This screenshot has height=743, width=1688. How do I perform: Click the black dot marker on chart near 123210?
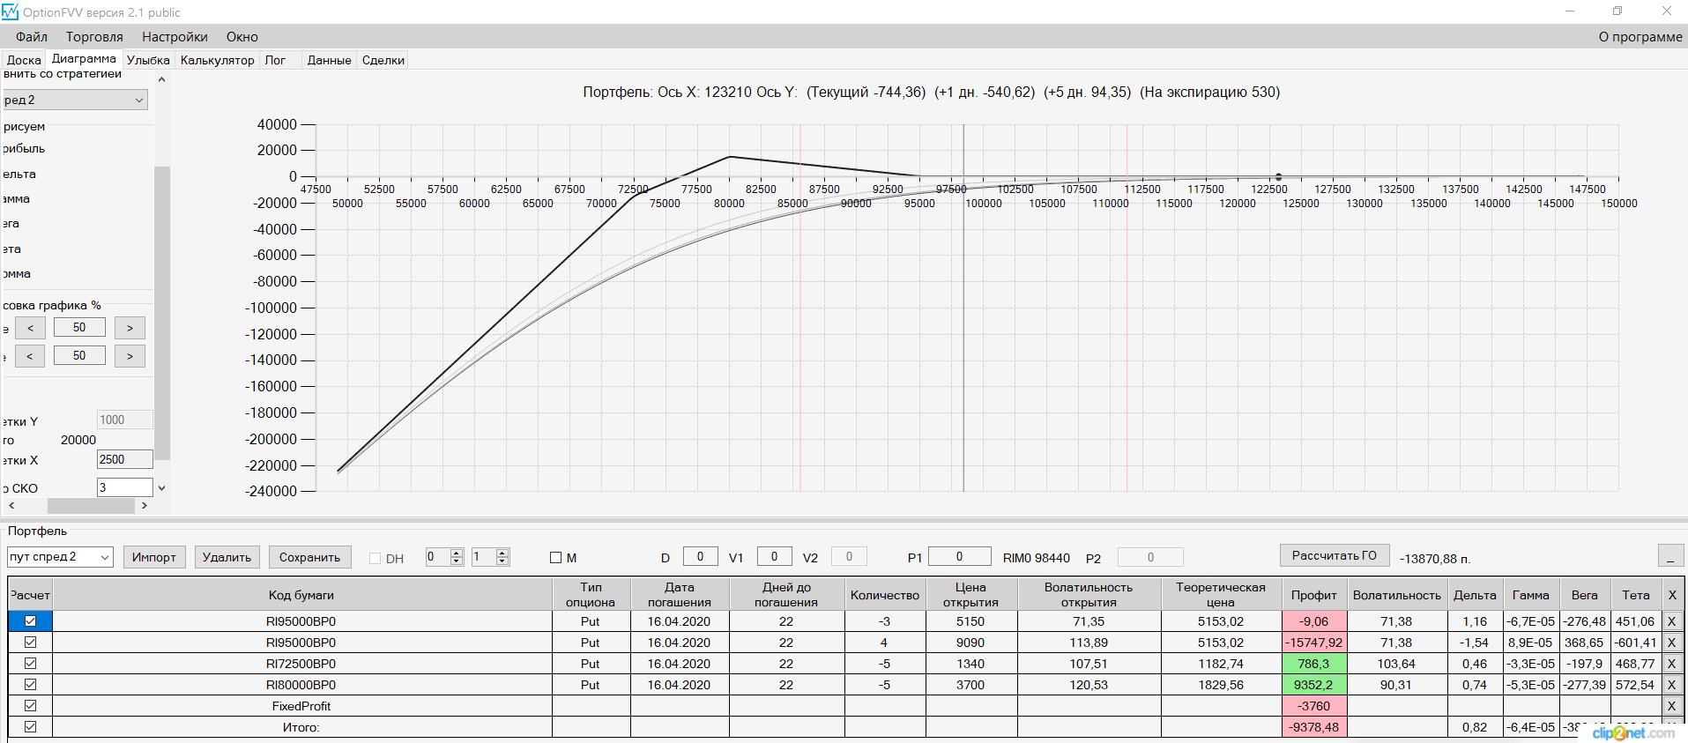click(x=1278, y=177)
